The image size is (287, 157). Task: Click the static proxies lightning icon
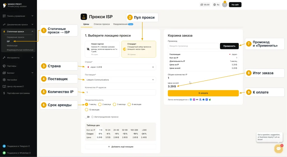tap(4, 31)
